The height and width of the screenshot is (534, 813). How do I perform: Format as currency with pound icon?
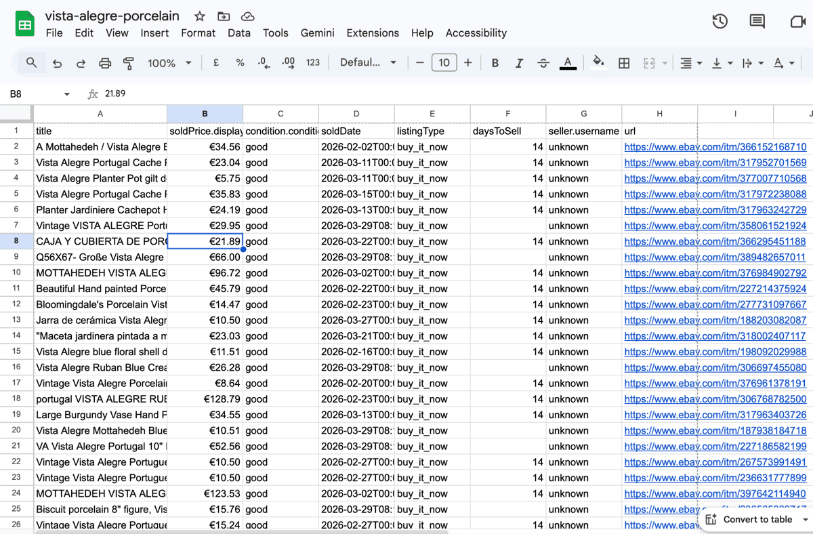click(216, 63)
